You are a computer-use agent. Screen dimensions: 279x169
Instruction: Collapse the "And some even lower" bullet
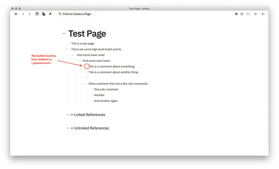tap(79, 60)
